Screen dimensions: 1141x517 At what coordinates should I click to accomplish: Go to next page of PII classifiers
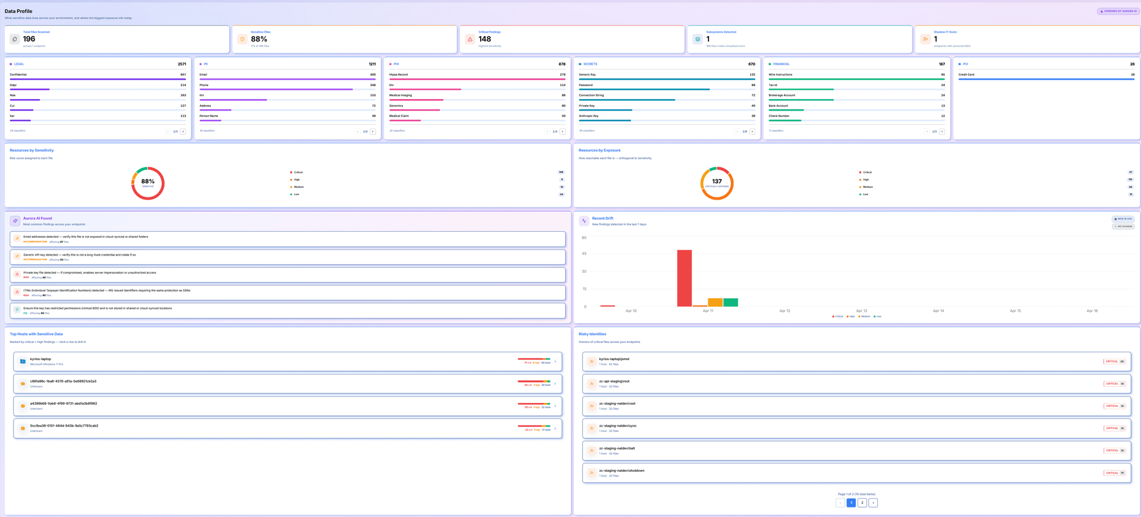[x=373, y=131]
